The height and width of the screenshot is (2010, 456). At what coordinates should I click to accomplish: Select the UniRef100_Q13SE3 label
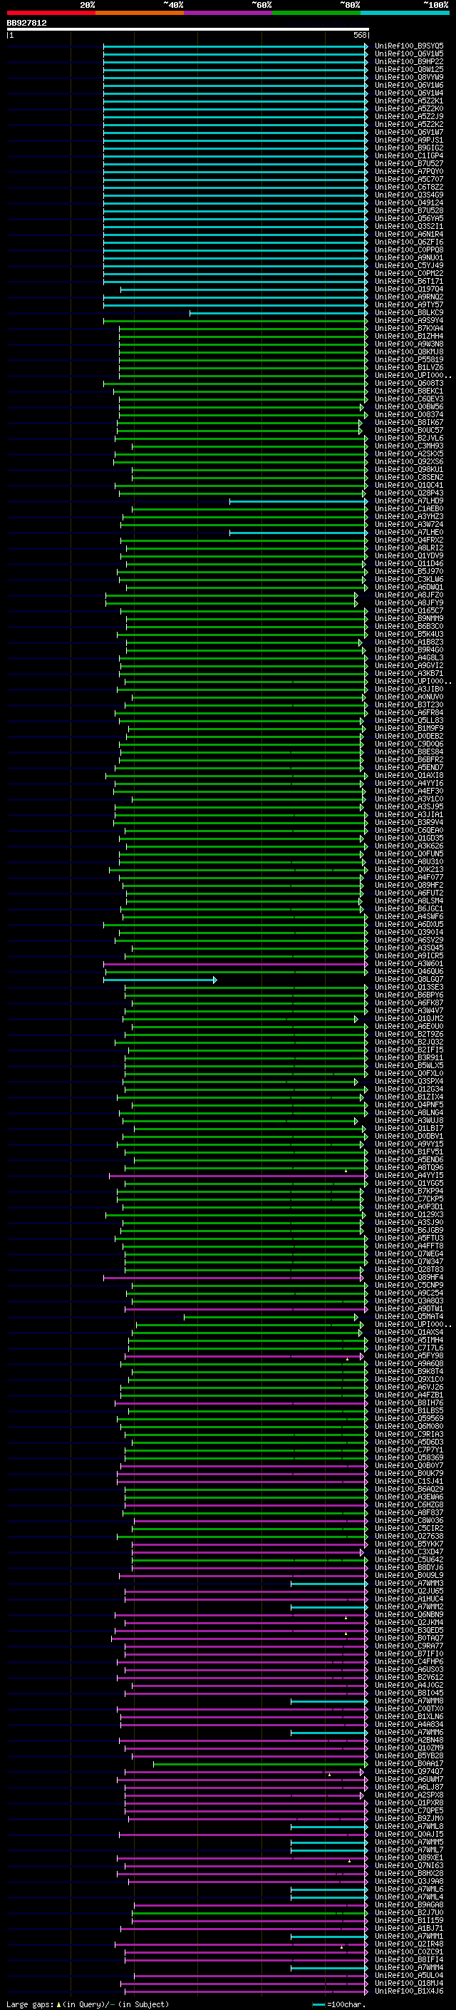coord(409,987)
